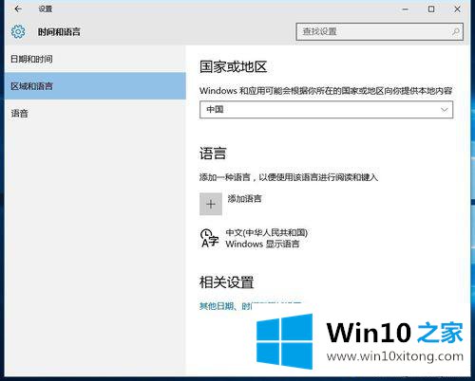The image size is (475, 381).
Task: Maximize the settings window
Action: tap(431, 9)
